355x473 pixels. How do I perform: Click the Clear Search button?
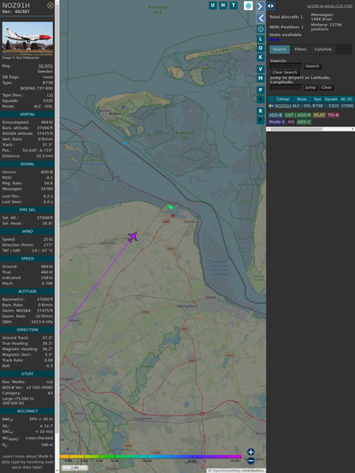coord(285,73)
